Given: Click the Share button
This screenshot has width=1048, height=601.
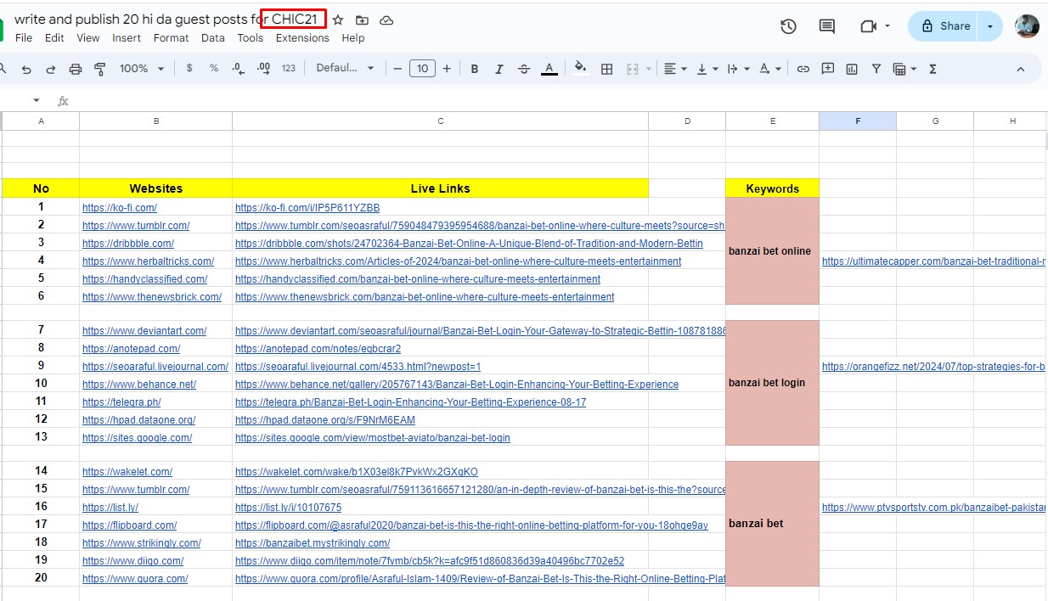Looking at the screenshot, I should pyautogui.click(x=944, y=26).
